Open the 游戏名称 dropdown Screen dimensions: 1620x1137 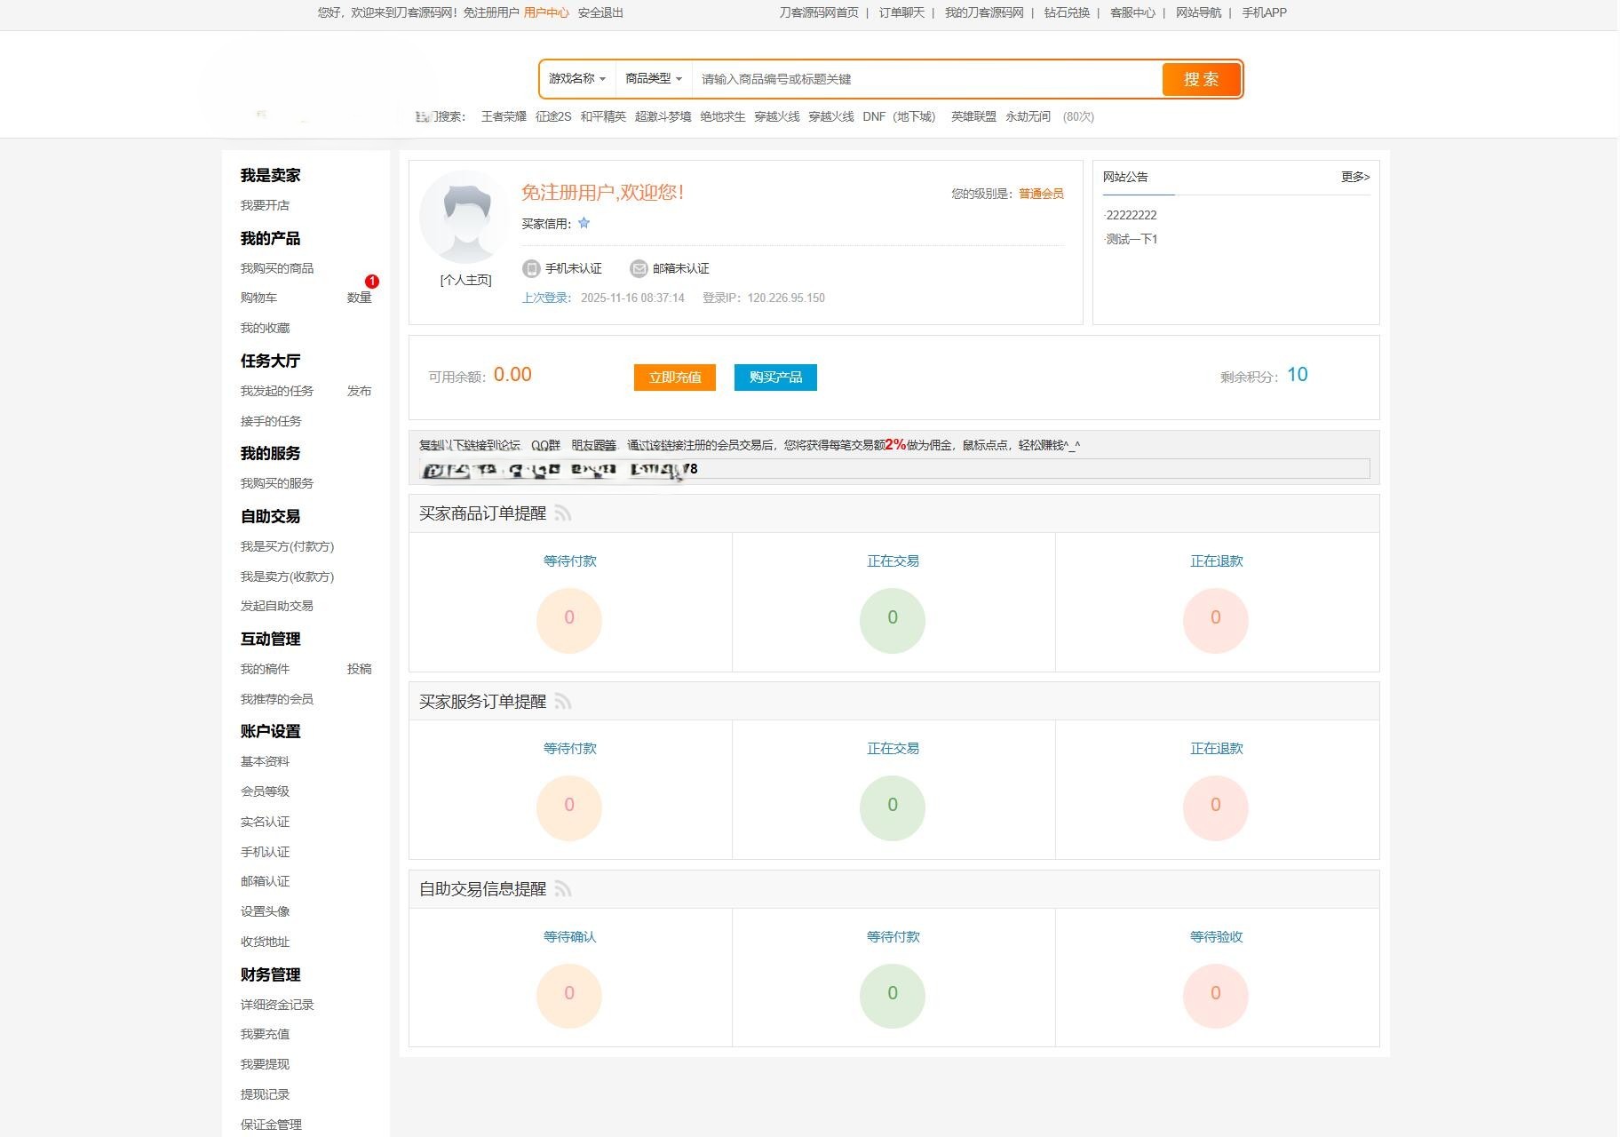(577, 79)
